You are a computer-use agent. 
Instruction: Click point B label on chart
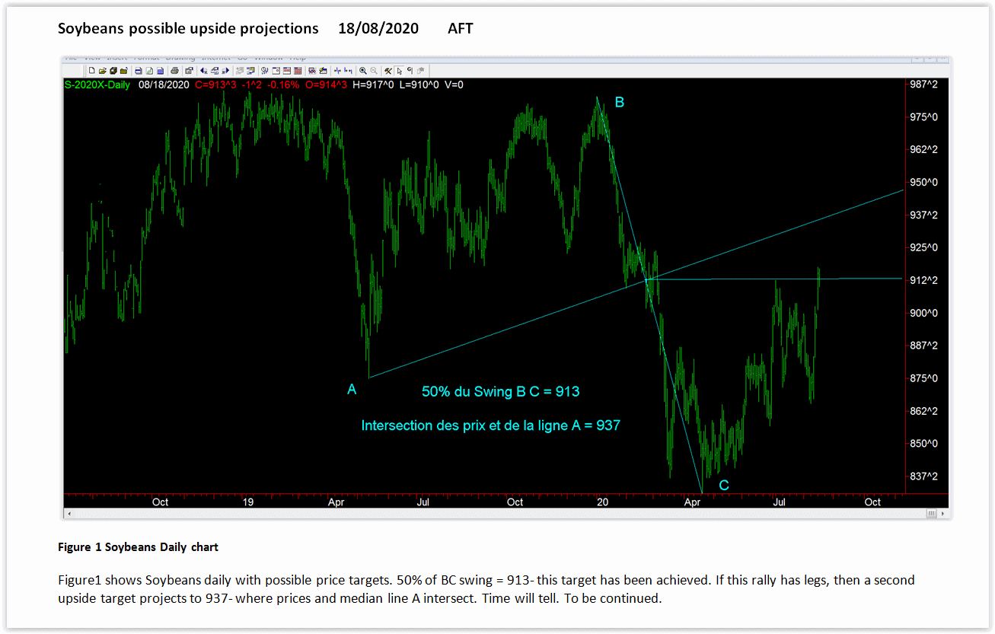[619, 102]
